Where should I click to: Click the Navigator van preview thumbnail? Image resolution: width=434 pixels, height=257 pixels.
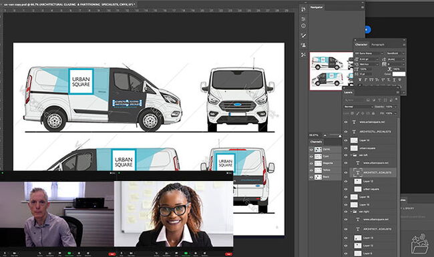click(x=331, y=71)
